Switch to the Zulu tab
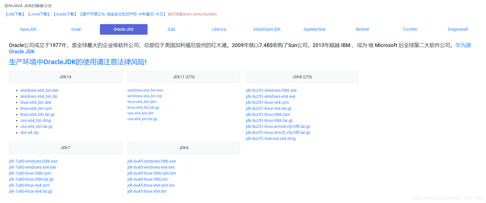Screen dimensions: 486x203 [x=171, y=29]
